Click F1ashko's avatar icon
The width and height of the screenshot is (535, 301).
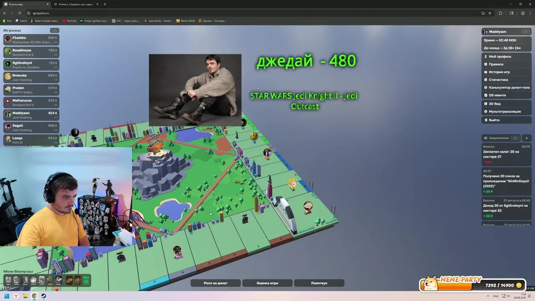click(x=8, y=39)
